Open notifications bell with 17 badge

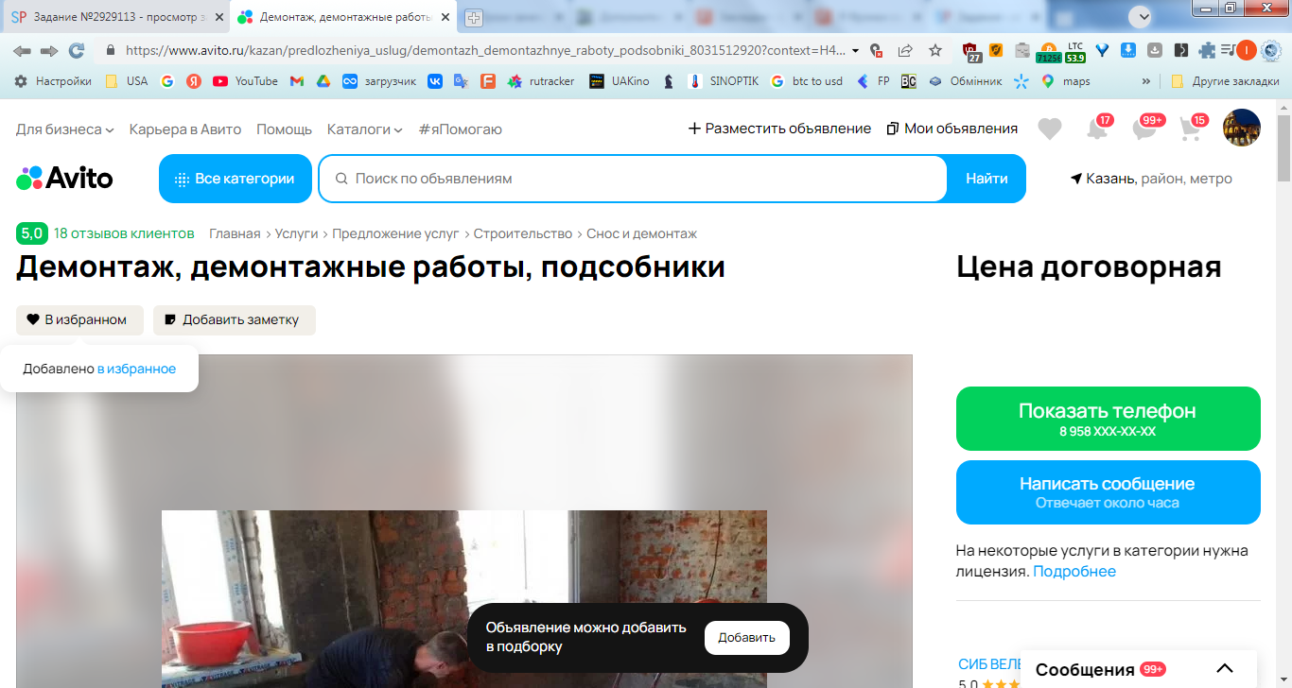1097,129
